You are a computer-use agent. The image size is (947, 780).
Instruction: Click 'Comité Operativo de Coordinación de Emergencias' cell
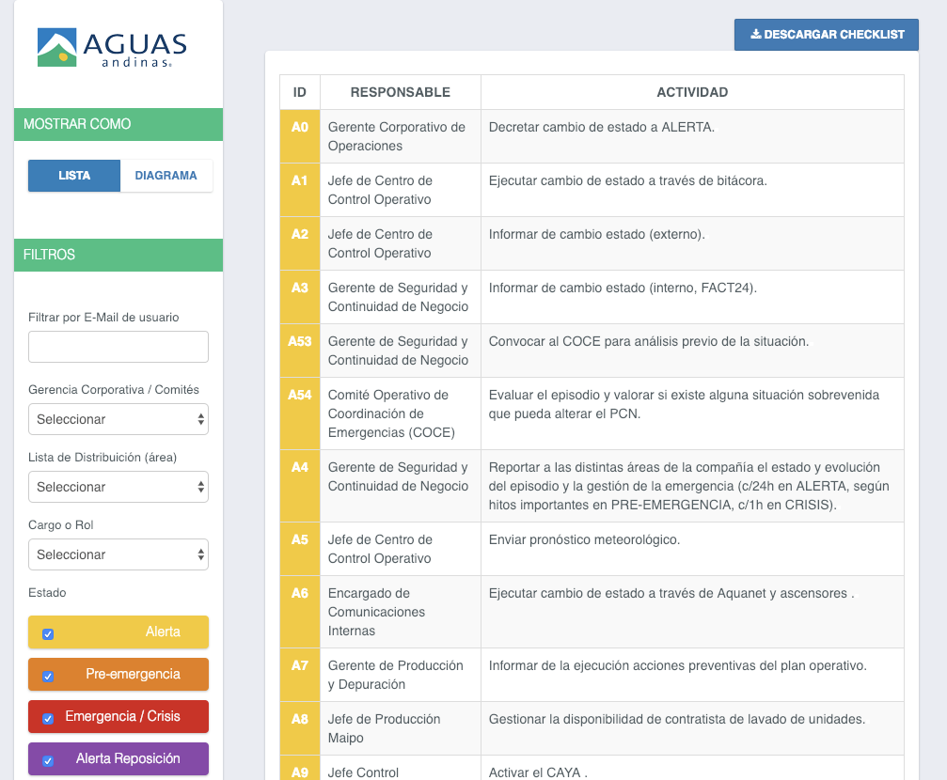(x=401, y=413)
